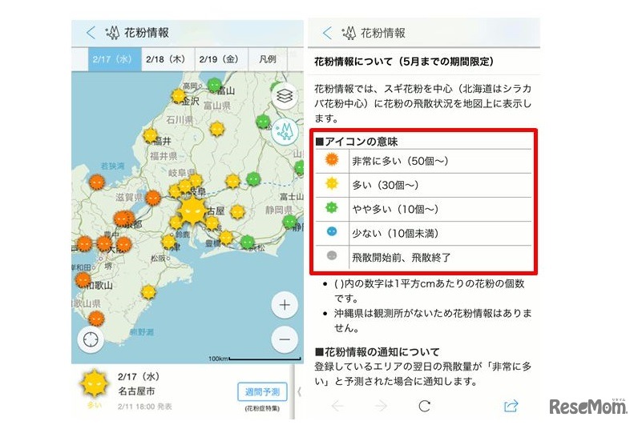Tap the orange pollen marker near 和歌山

[x=83, y=280]
